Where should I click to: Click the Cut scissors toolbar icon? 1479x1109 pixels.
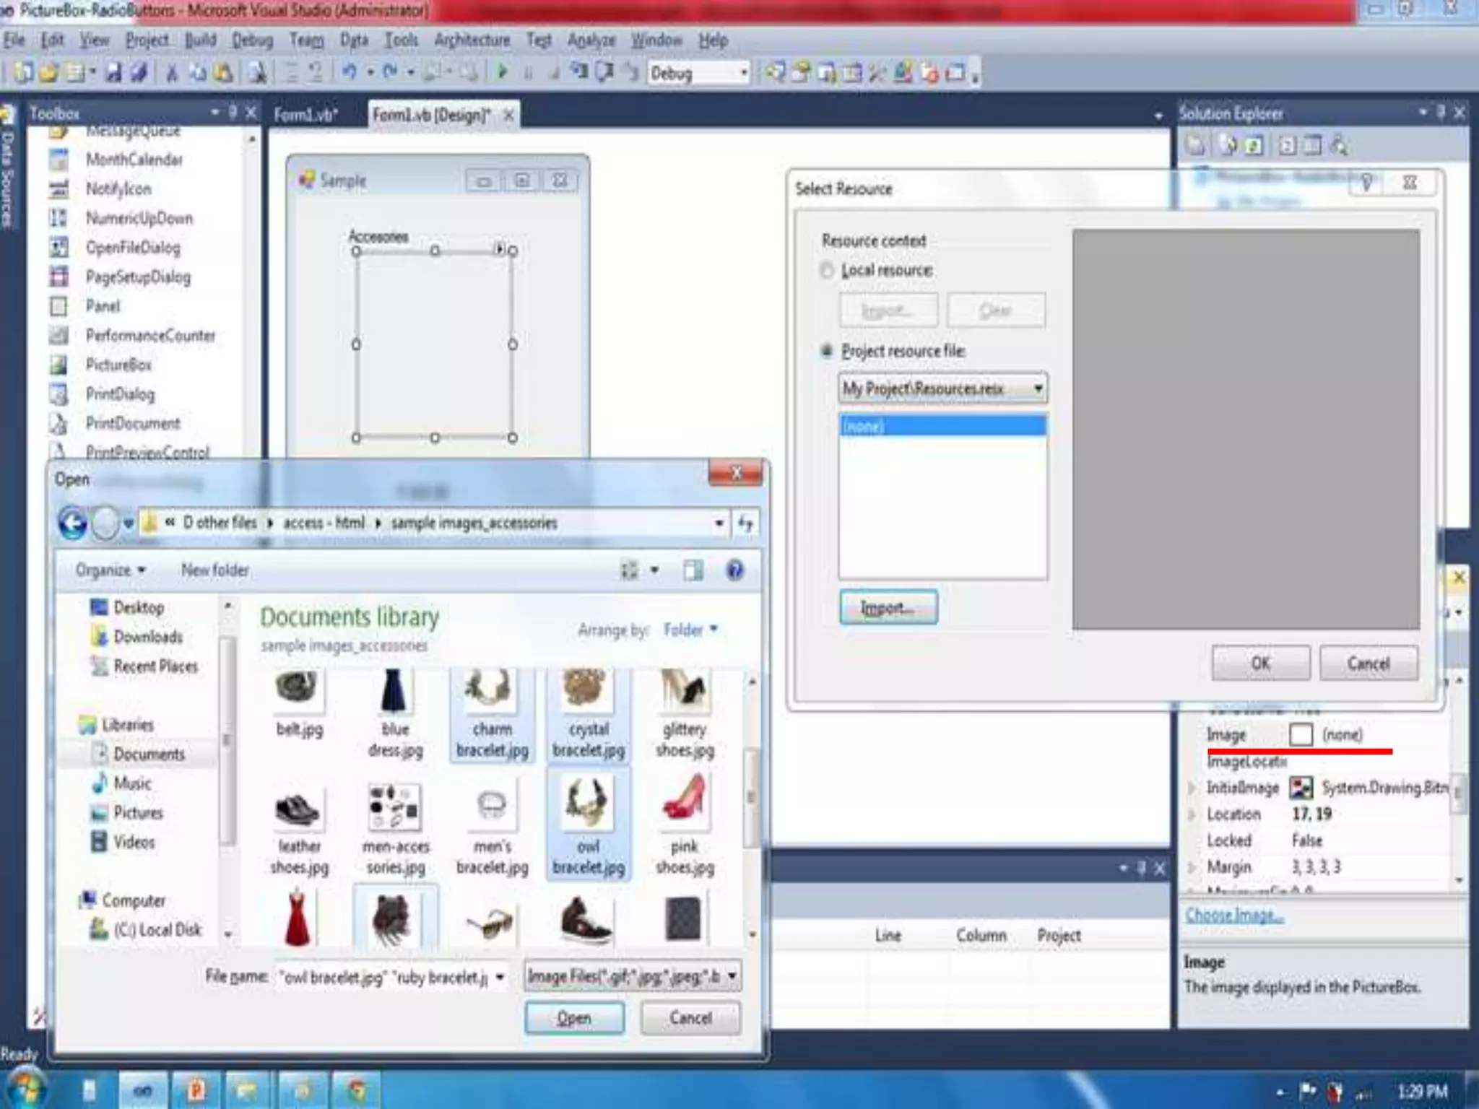click(172, 72)
